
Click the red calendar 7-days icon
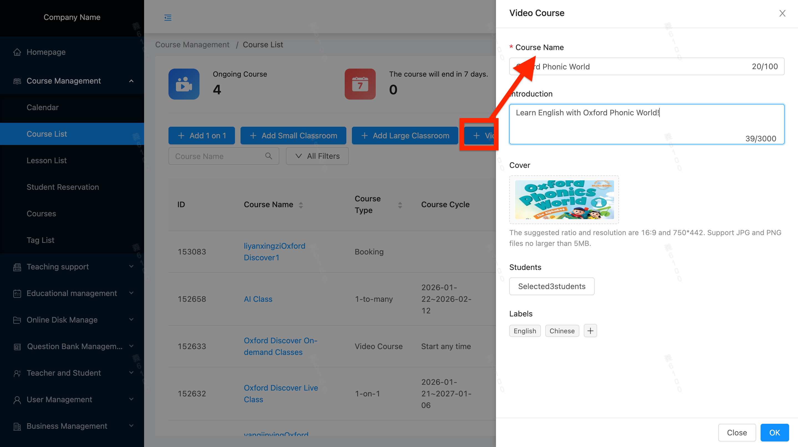[360, 84]
